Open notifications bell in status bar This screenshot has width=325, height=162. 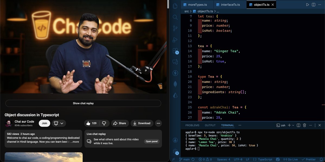point(321,160)
